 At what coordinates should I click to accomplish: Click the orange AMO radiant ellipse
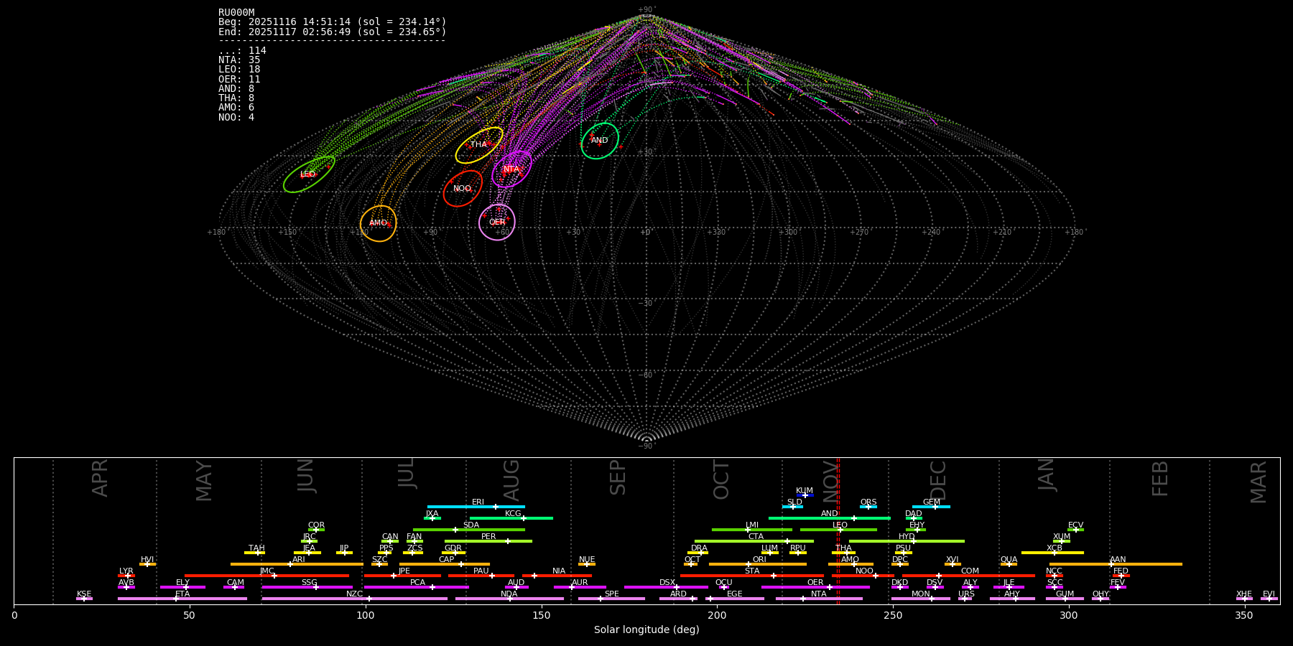coord(378,223)
